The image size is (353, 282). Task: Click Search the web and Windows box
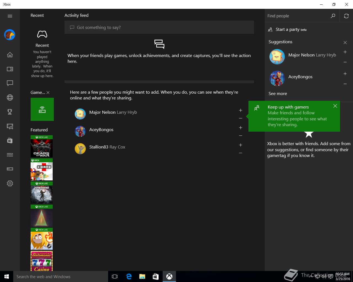click(x=61, y=276)
